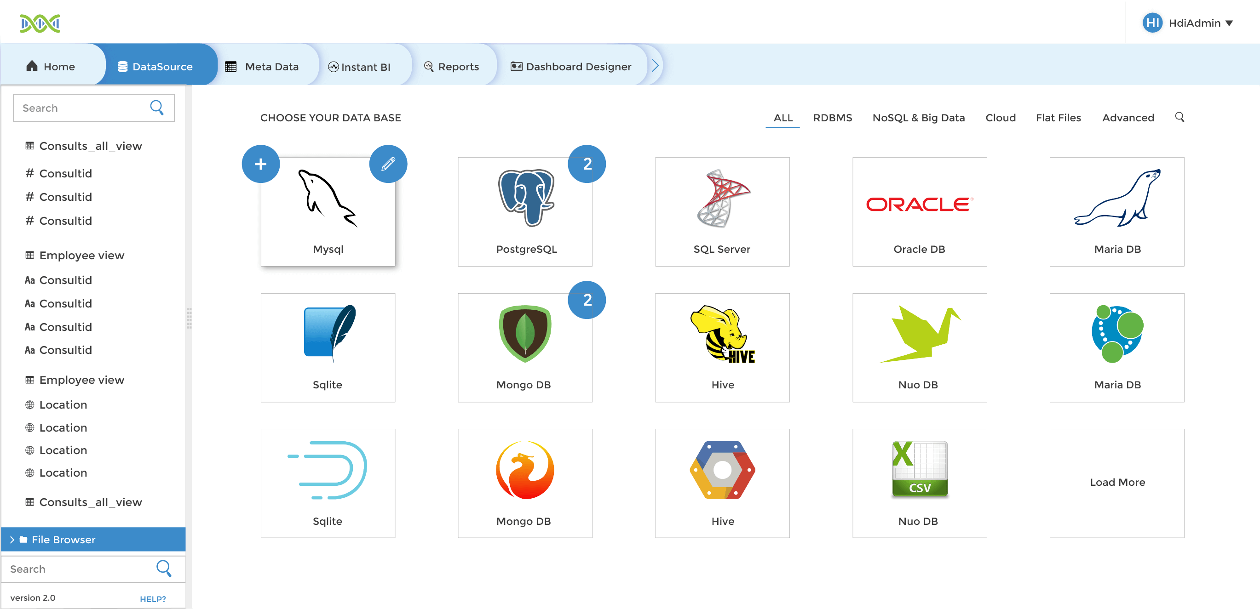Select the PostgreSQL elephant database card
This screenshot has height=609, width=1260.
point(525,211)
